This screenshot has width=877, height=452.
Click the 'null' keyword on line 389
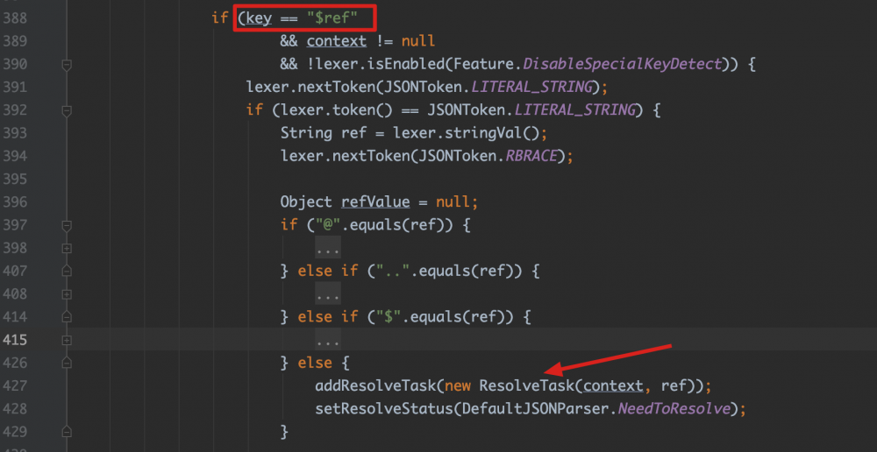coord(417,41)
